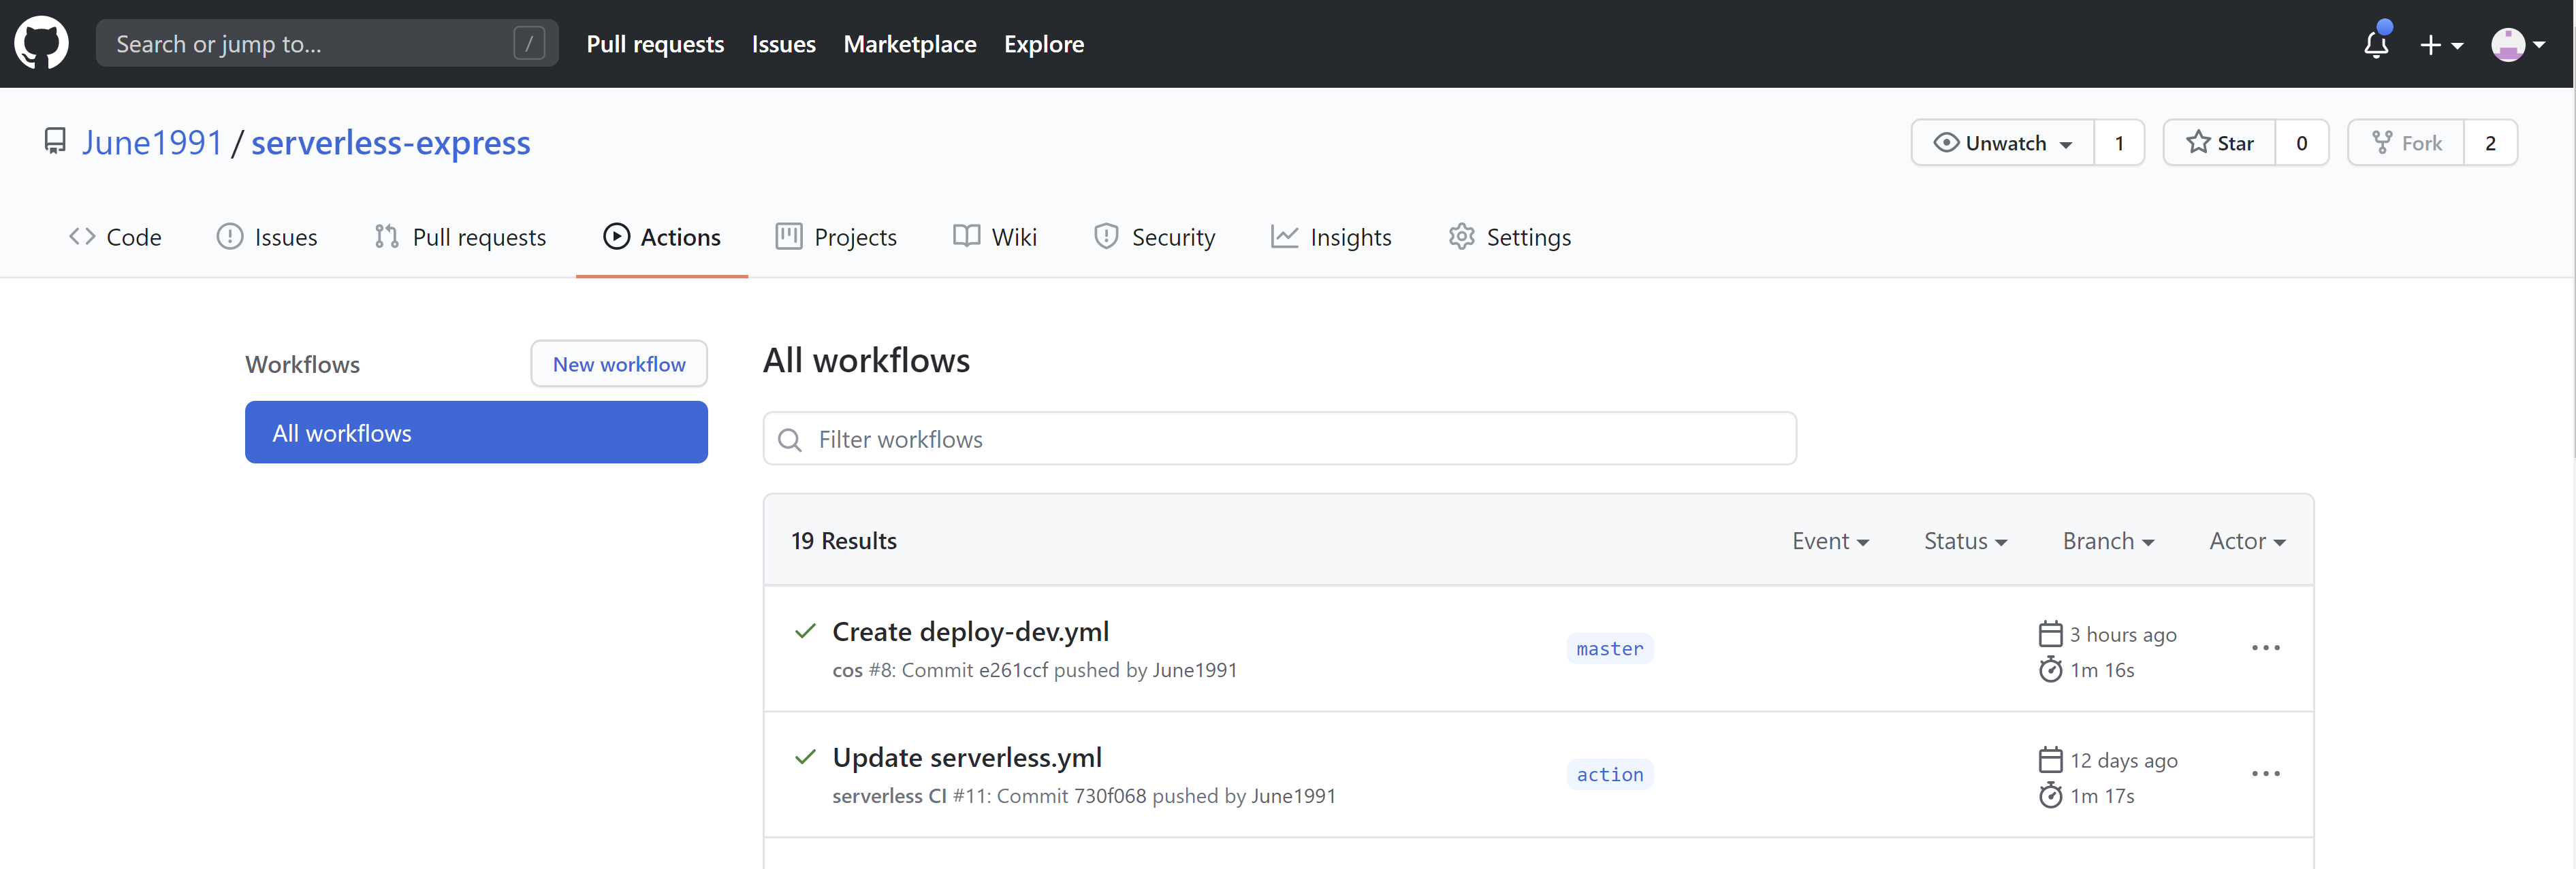
Task: Select the Actions tab
Action: [x=662, y=237]
